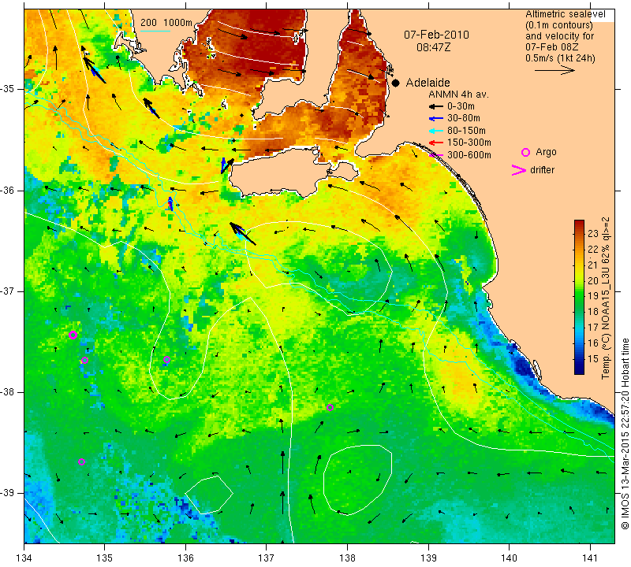Click the blue 30-80m legend arrow
The image size is (631, 567).
pos(436,119)
